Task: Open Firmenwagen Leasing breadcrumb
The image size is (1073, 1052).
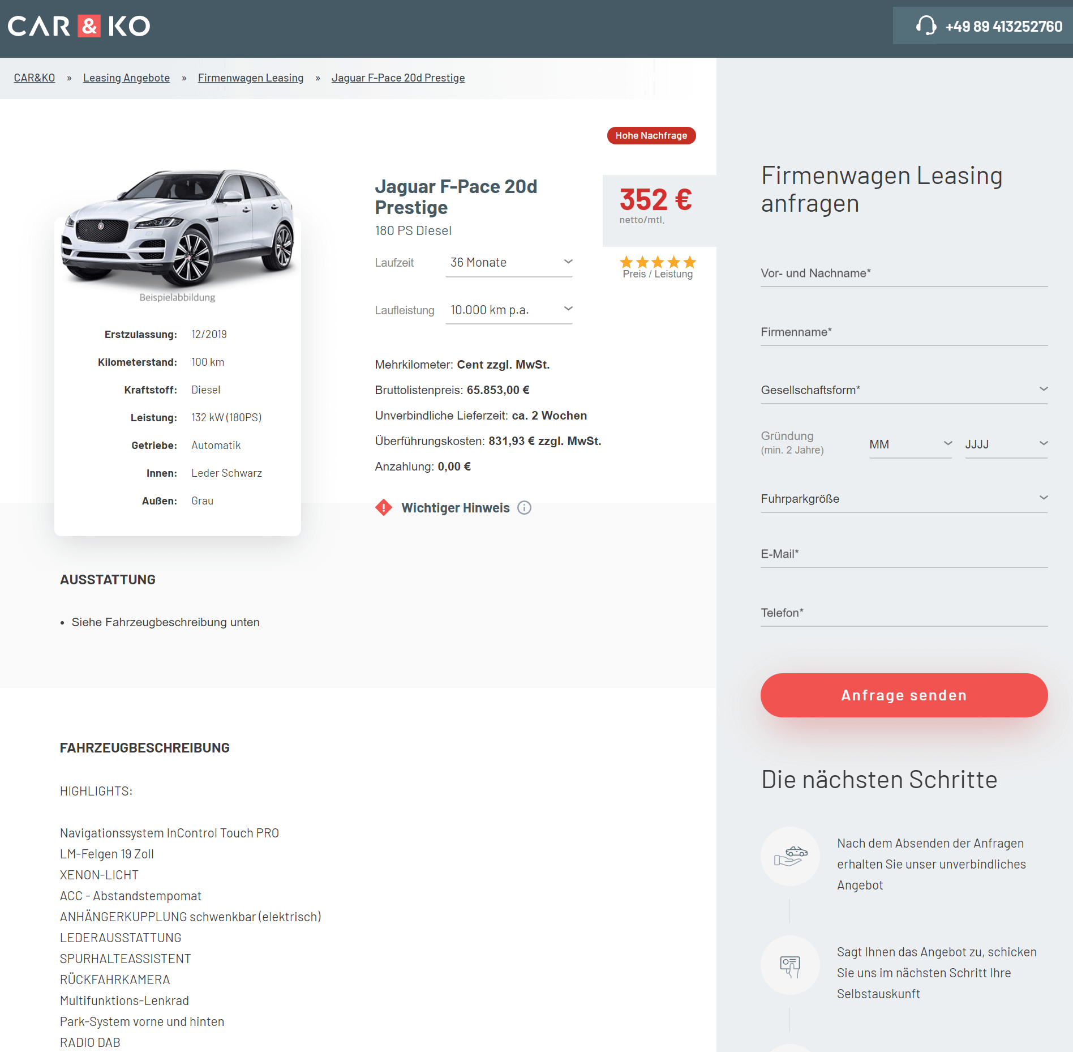Action: click(x=251, y=78)
